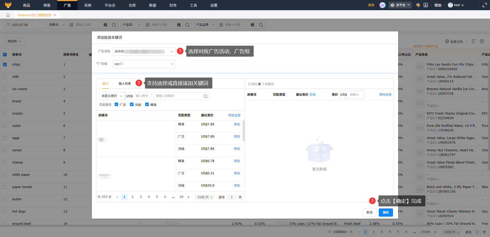Open the 广告活动 campaign dropdown
490x237 pixels.
(144, 52)
